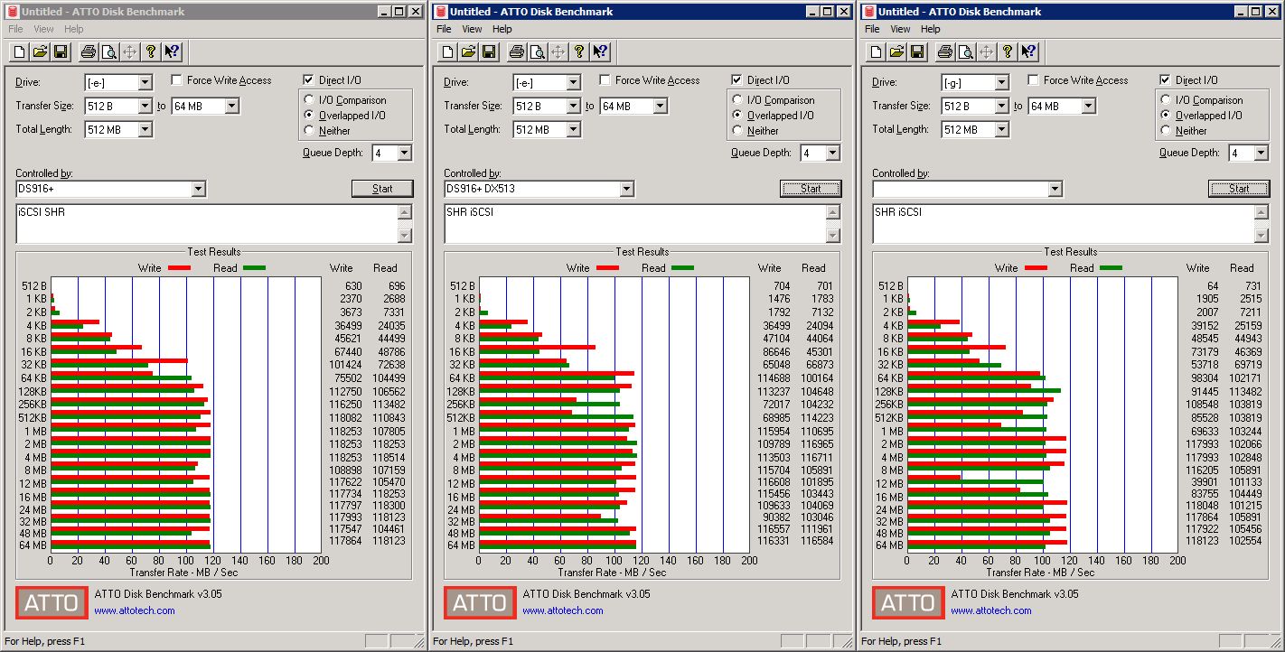Click the ATTO logo in the middle window
1285x652 pixels.
pos(480,602)
